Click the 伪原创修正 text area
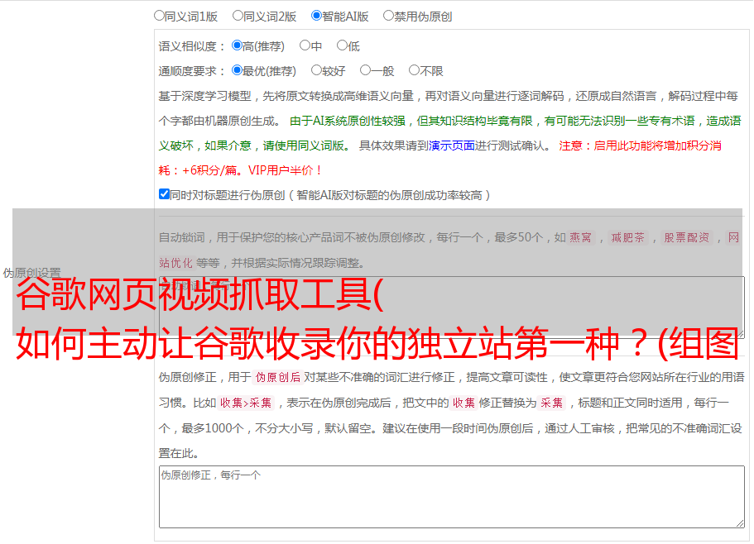The width and height of the screenshot is (754, 544). tap(452, 497)
